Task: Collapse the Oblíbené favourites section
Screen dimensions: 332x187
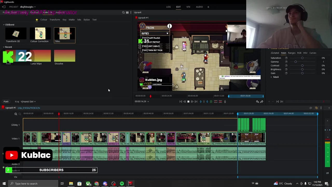Action: [x=4, y=25]
